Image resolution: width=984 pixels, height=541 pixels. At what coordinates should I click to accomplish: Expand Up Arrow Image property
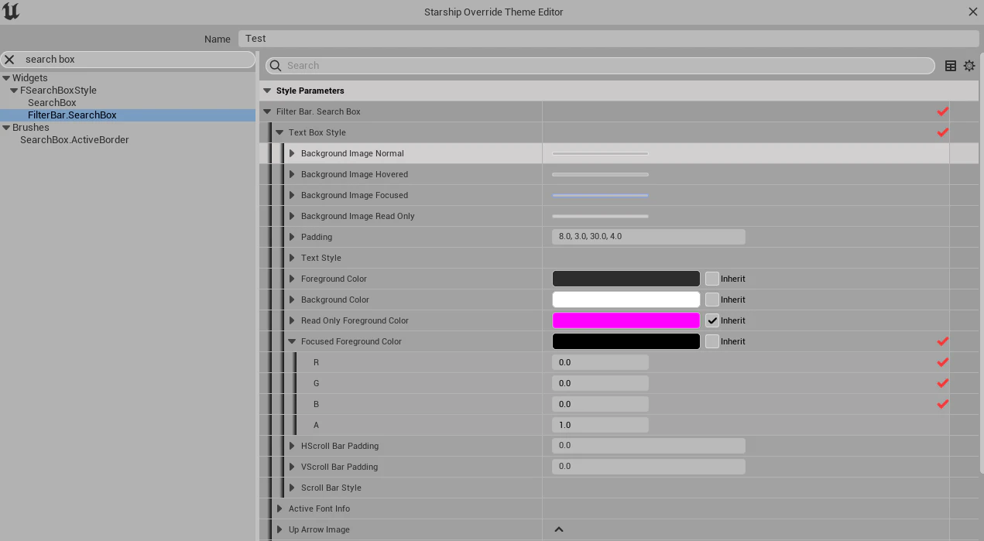[x=279, y=529]
